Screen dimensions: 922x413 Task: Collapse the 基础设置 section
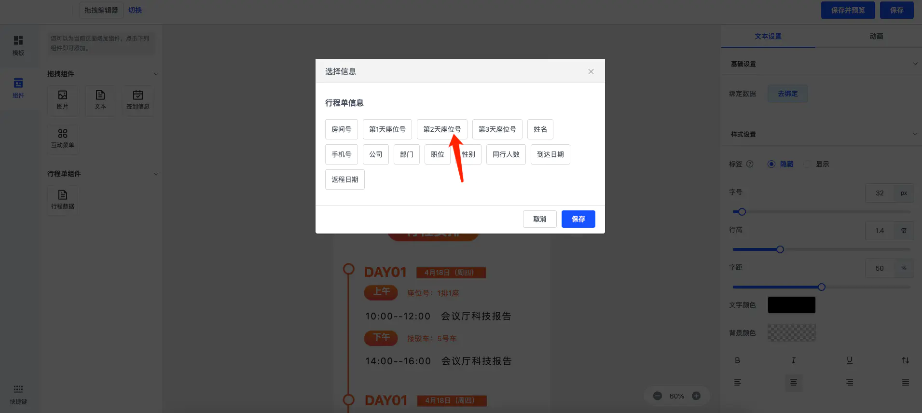coord(915,64)
